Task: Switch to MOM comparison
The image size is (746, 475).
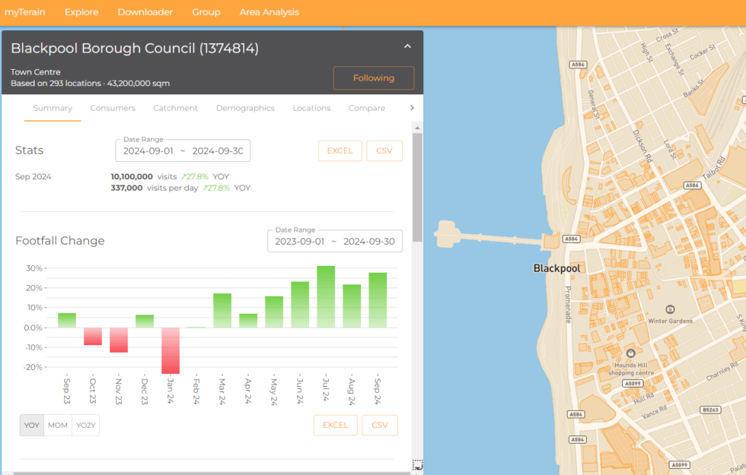Action: pos(58,425)
